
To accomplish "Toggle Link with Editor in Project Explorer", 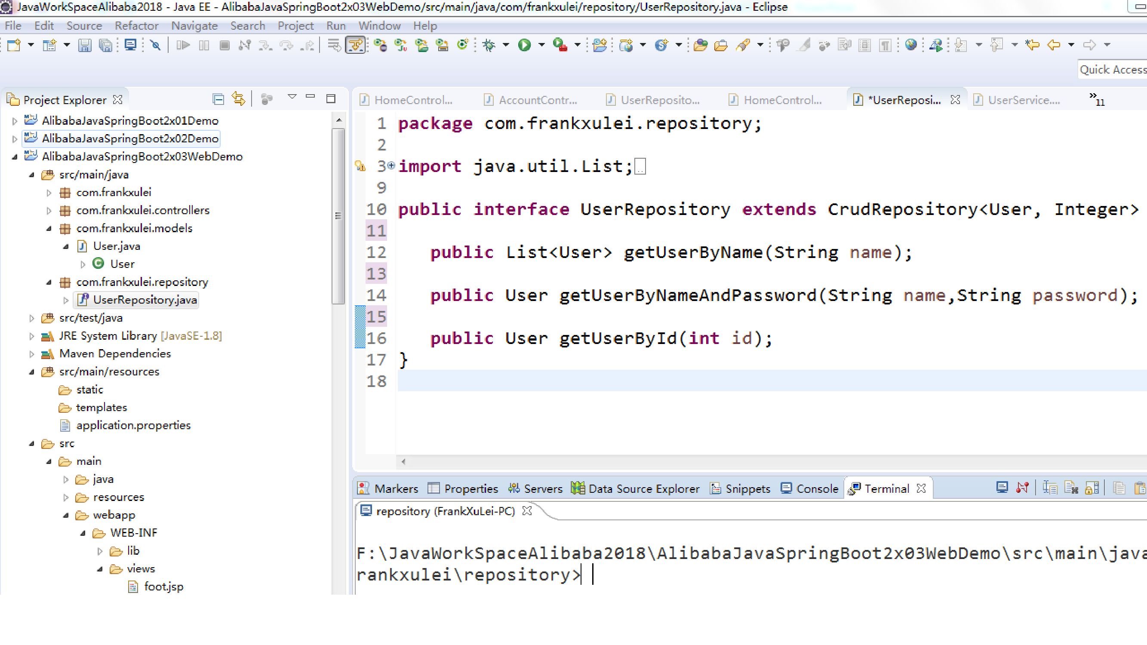I will click(x=238, y=99).
